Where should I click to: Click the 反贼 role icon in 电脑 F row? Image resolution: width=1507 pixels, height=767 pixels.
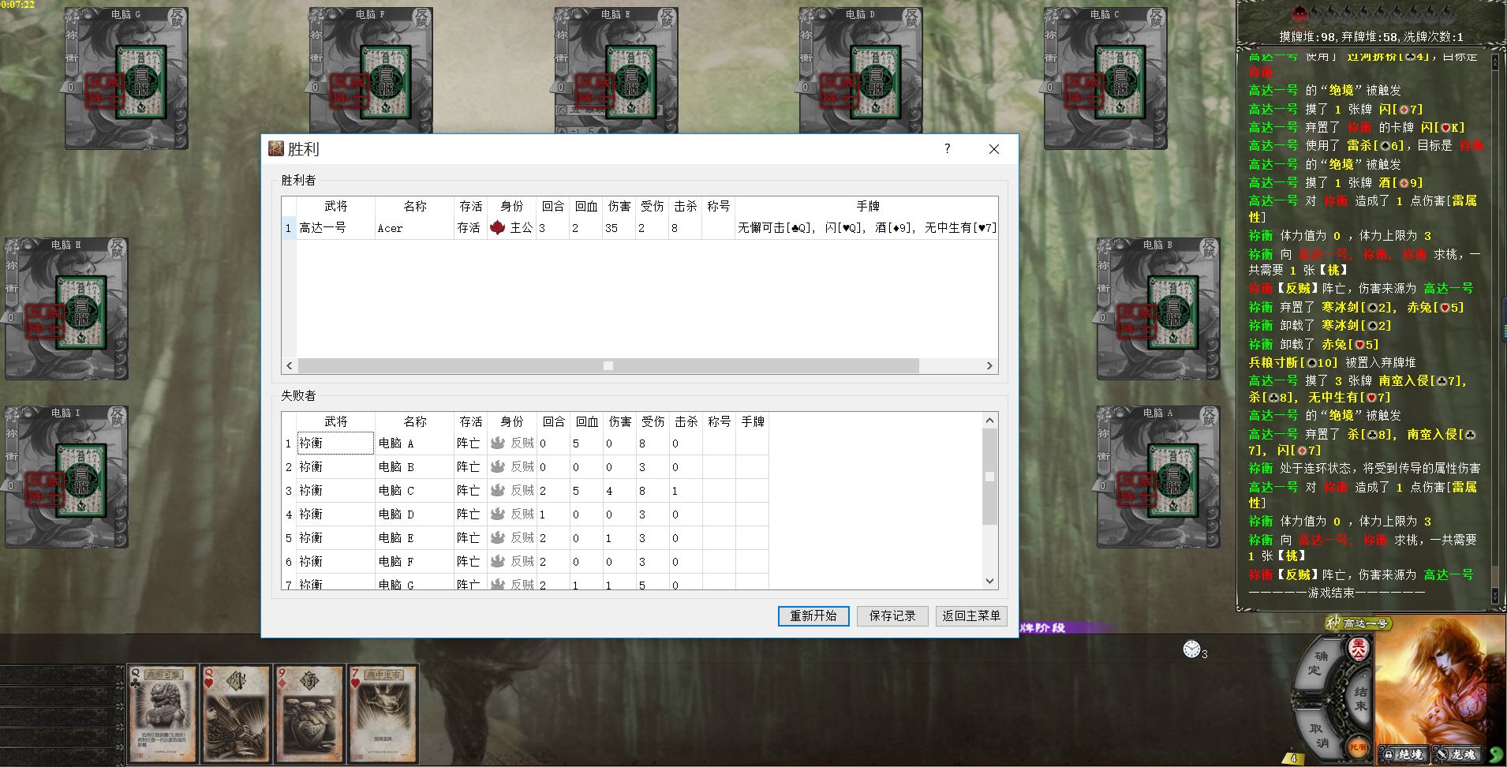497,562
